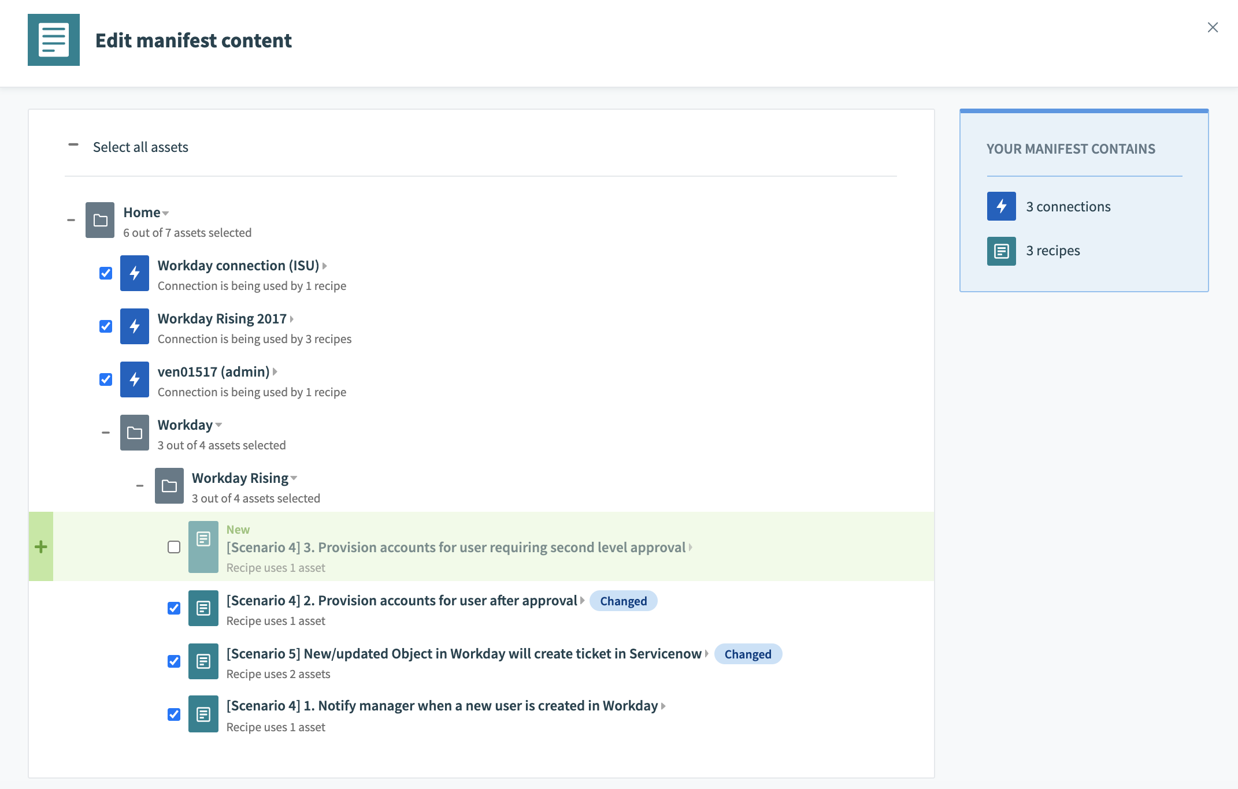Click the ven01517 admin connection icon
The height and width of the screenshot is (789, 1238).
[134, 379]
